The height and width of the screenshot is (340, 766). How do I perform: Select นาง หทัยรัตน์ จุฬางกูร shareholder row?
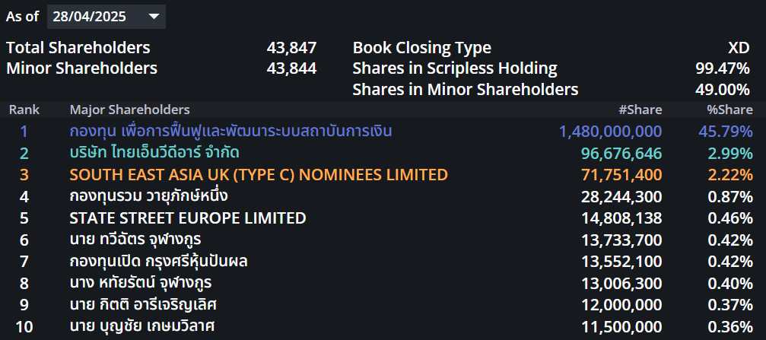click(383, 283)
